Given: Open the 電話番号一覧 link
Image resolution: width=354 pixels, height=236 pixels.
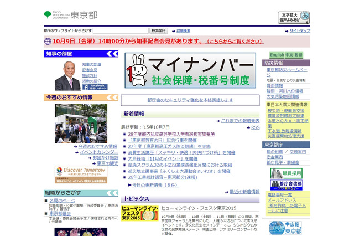Looking at the screenshot, I should [280, 195].
